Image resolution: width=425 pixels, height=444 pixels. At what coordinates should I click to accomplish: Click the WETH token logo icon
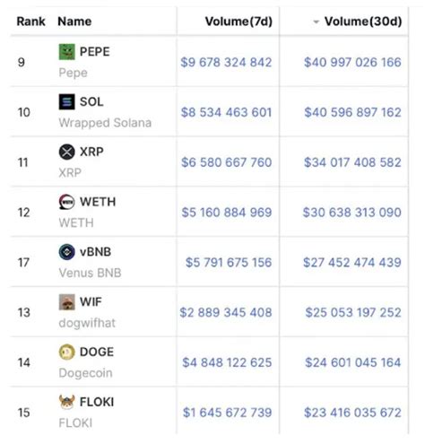pyautogui.click(x=66, y=202)
